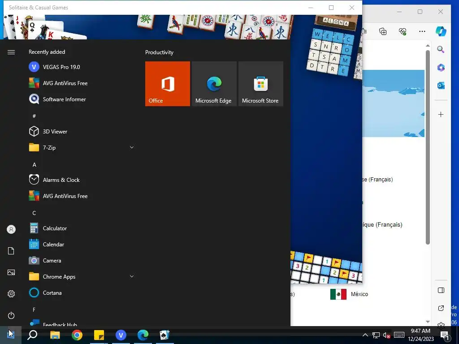
Task: Expand the Chrome Apps folder chevron
Action: [x=132, y=276]
